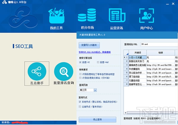
Task: Click link cell http://yyk.39.net/searc
Action: pos(160,69)
